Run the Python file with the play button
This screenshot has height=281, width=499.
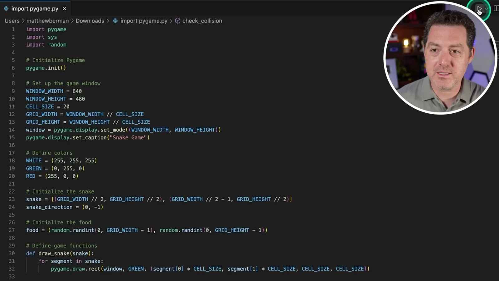[x=479, y=9]
